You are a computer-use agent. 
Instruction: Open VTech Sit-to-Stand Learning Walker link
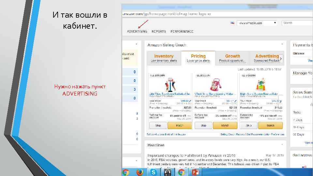click(x=215, y=94)
